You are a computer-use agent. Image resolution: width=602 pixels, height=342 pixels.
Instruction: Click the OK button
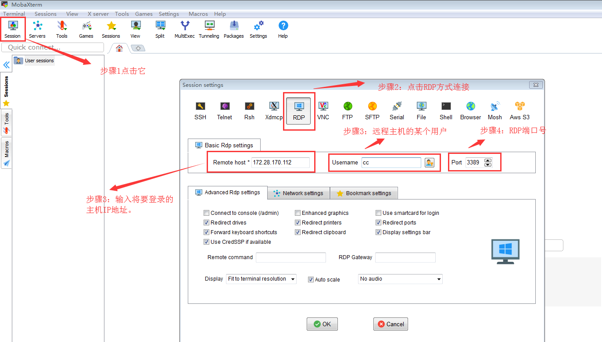click(322, 324)
